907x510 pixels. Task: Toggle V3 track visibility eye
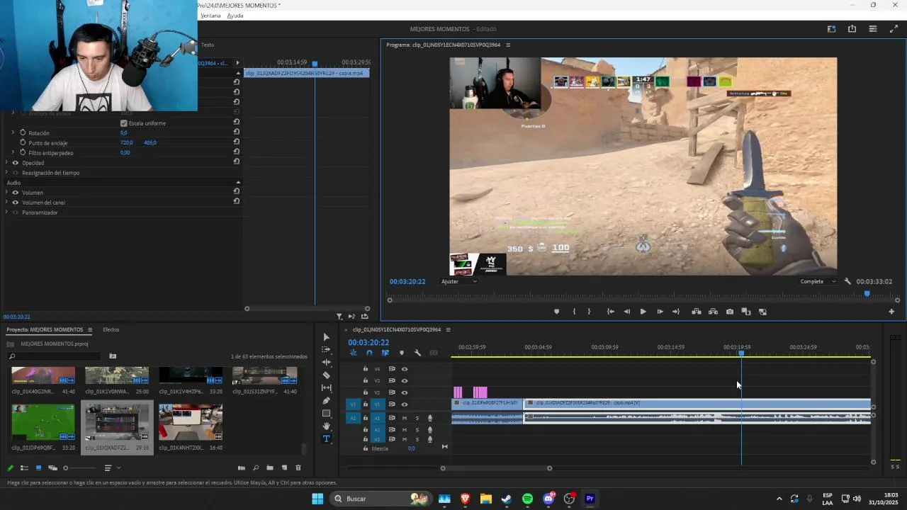point(405,380)
